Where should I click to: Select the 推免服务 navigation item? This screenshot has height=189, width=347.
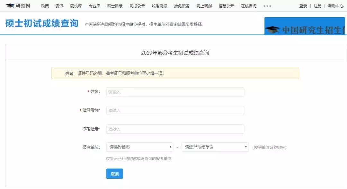182,6
